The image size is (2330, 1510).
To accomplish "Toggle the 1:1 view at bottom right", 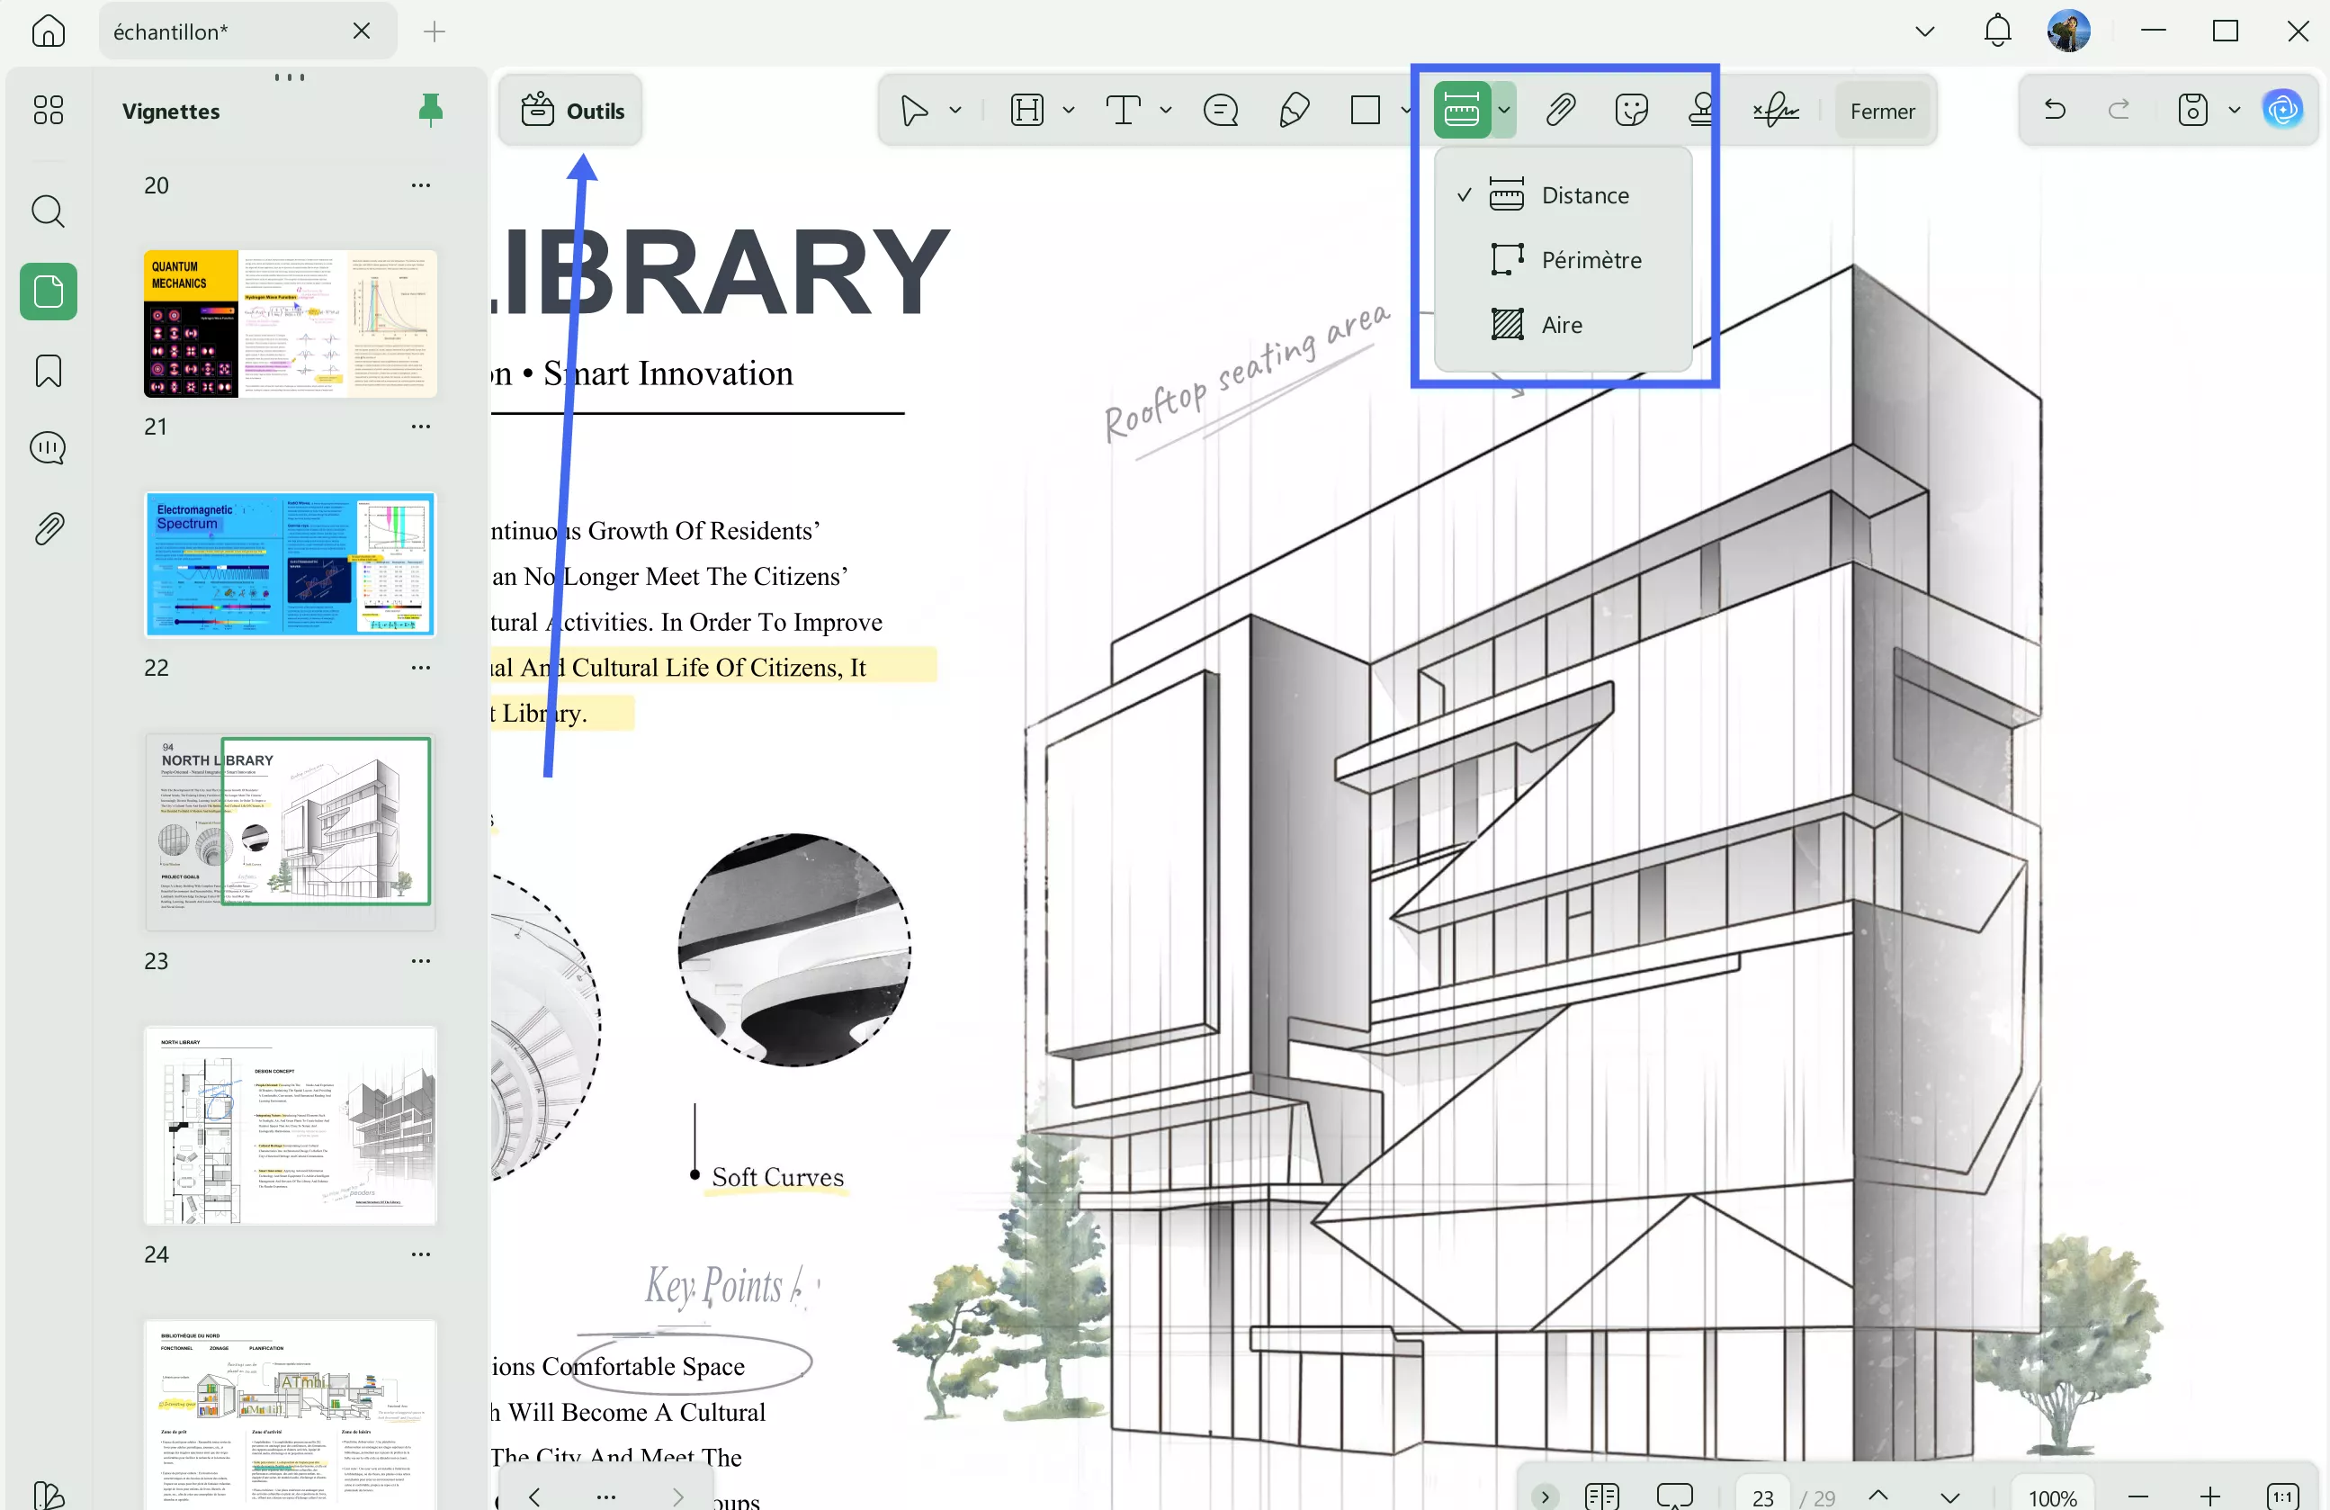I will (2283, 1497).
